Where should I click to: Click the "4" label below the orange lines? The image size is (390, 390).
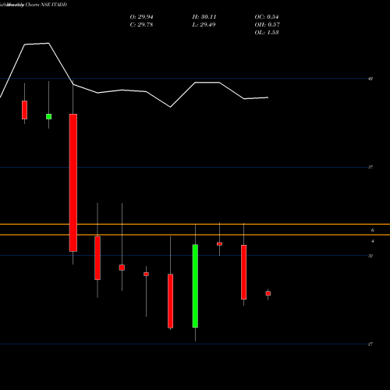[373, 241]
